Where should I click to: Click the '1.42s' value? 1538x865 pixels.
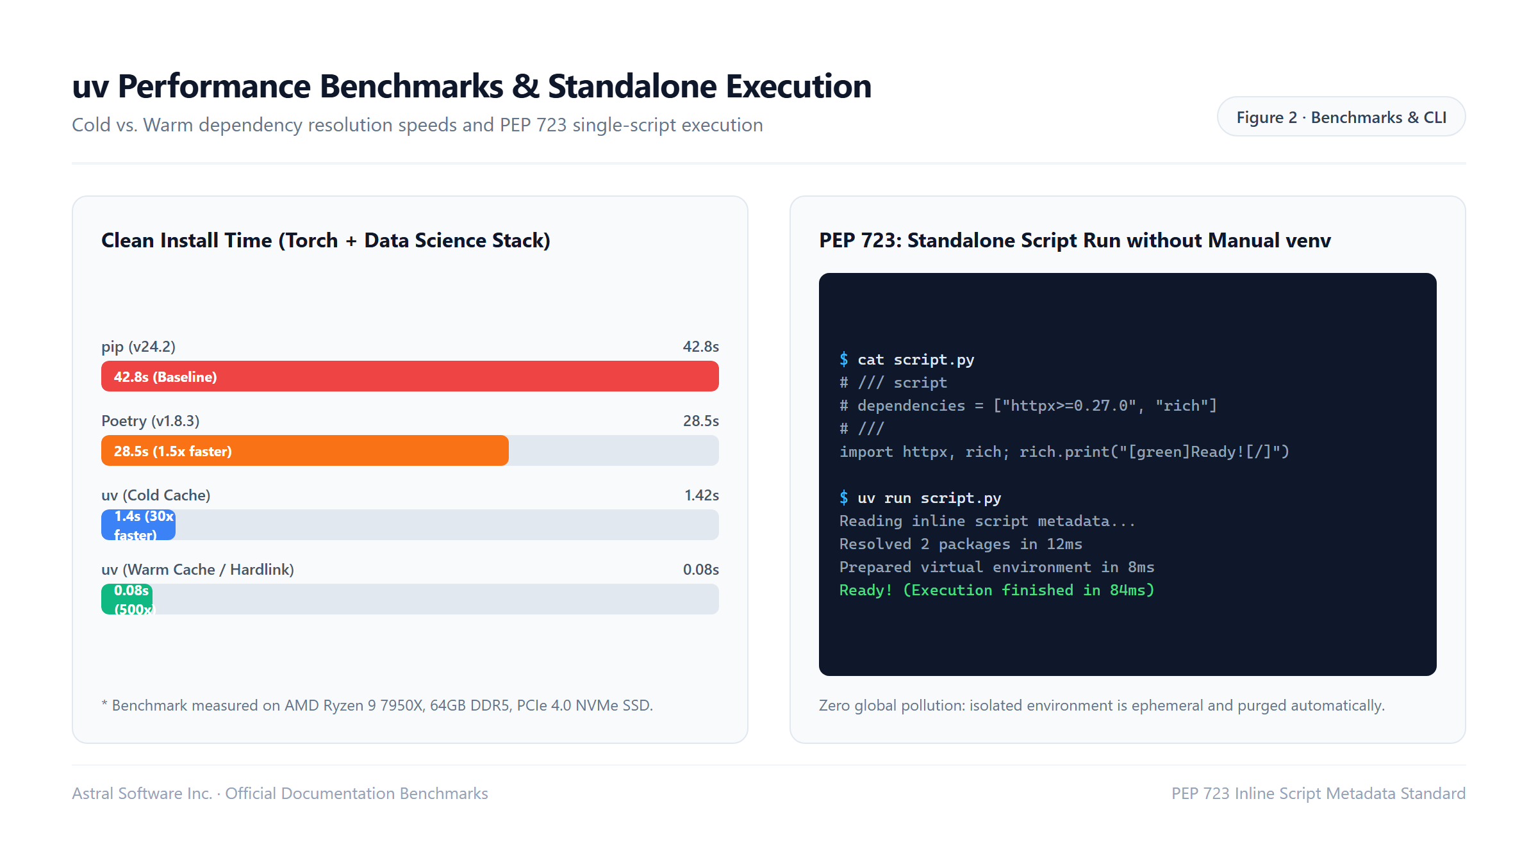click(x=701, y=495)
